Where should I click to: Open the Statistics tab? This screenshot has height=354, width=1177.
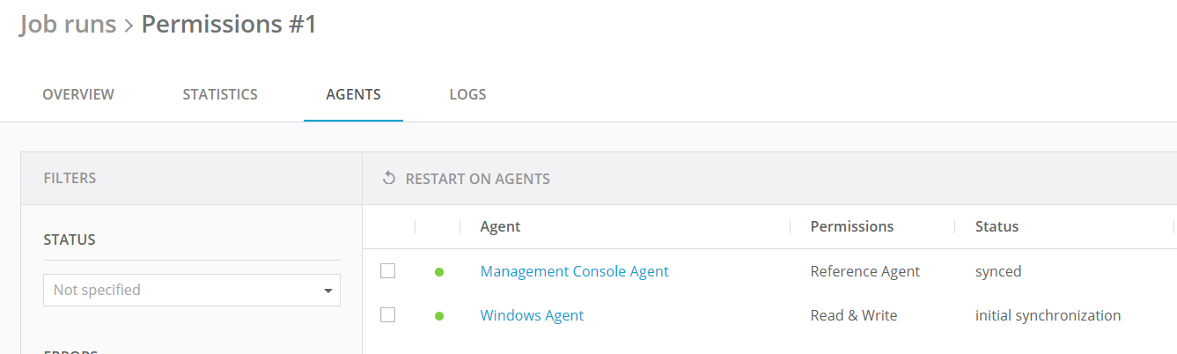point(220,94)
